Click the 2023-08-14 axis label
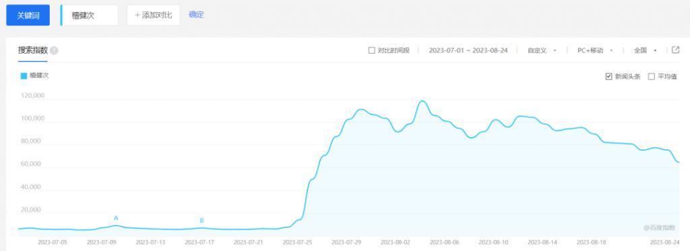This screenshot has height=251, width=690. click(x=542, y=242)
